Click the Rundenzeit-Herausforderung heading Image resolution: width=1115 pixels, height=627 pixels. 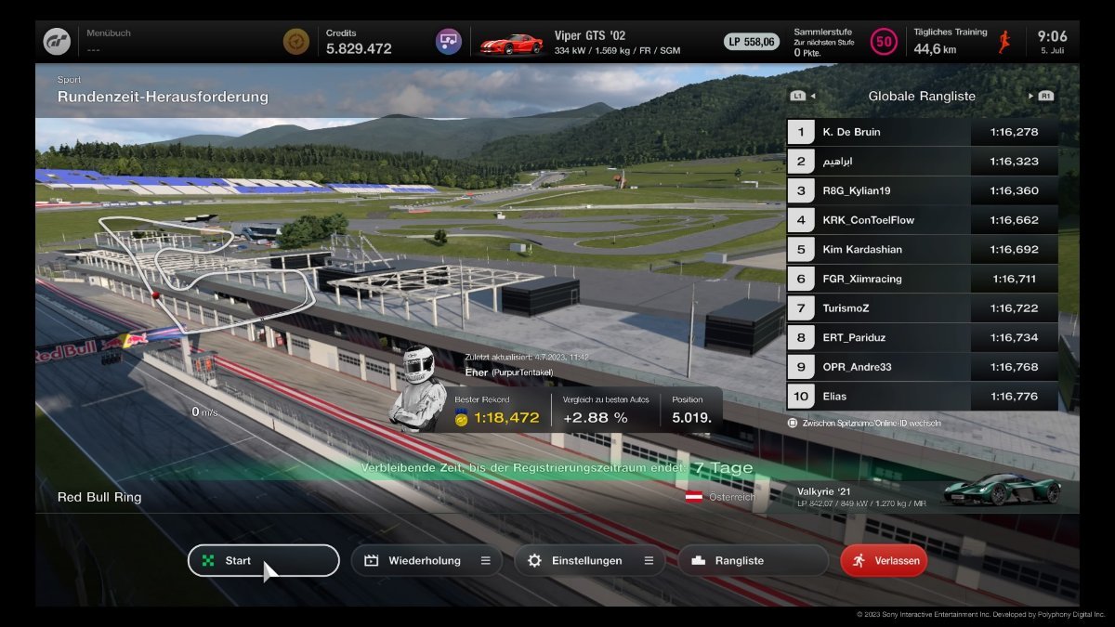(163, 97)
